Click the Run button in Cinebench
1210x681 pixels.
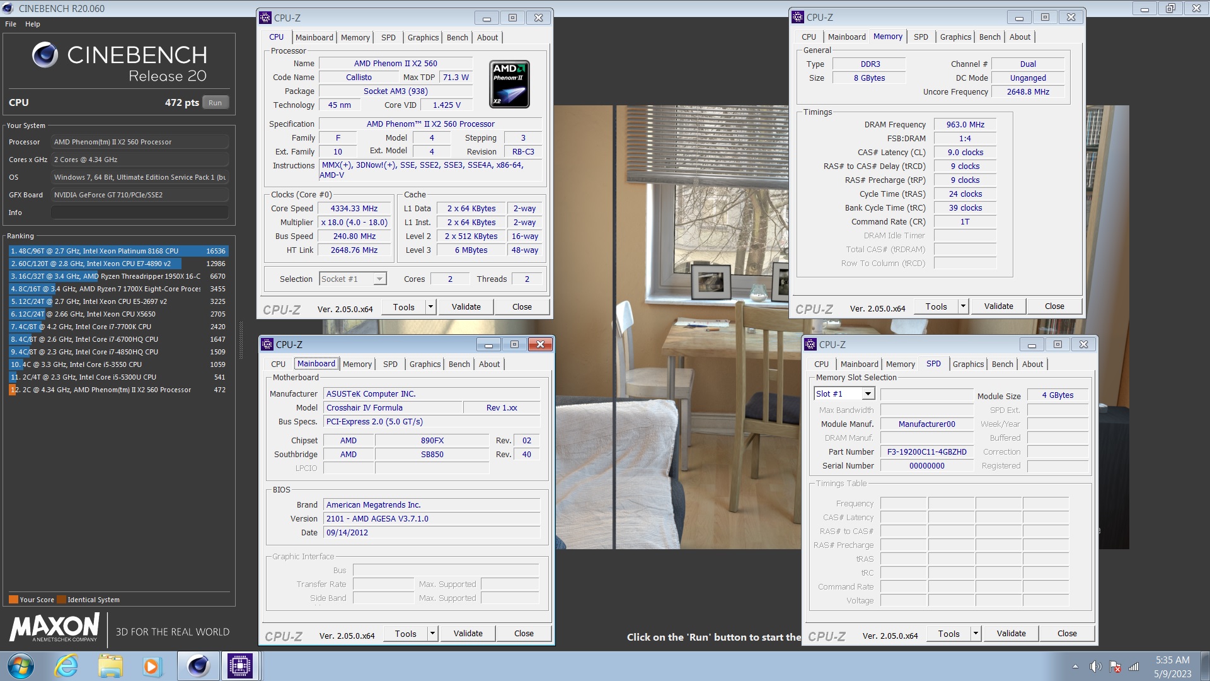click(215, 103)
